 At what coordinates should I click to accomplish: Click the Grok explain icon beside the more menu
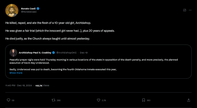(x=185, y=10)
